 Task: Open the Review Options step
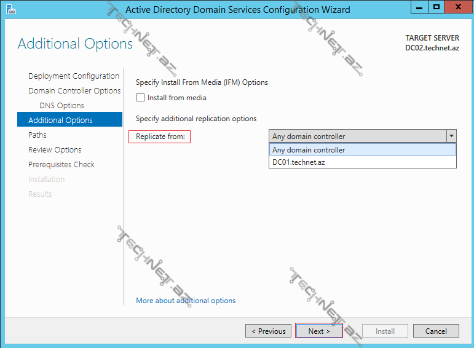(55, 150)
